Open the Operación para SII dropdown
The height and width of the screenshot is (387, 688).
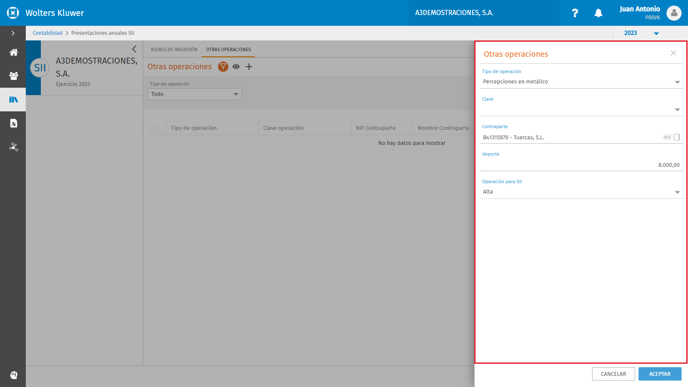581,192
